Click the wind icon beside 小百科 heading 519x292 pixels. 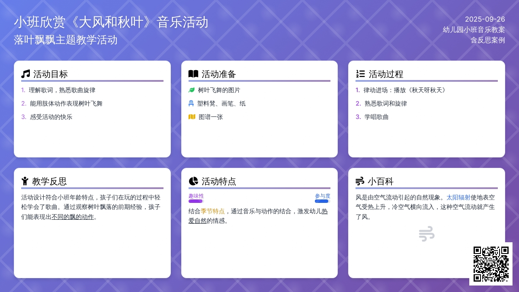pyautogui.click(x=360, y=181)
